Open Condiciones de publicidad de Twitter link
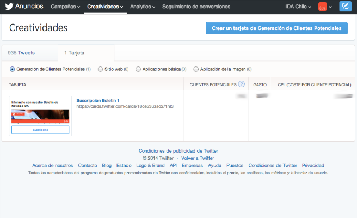Screen dimensions: 357x218 178,151
